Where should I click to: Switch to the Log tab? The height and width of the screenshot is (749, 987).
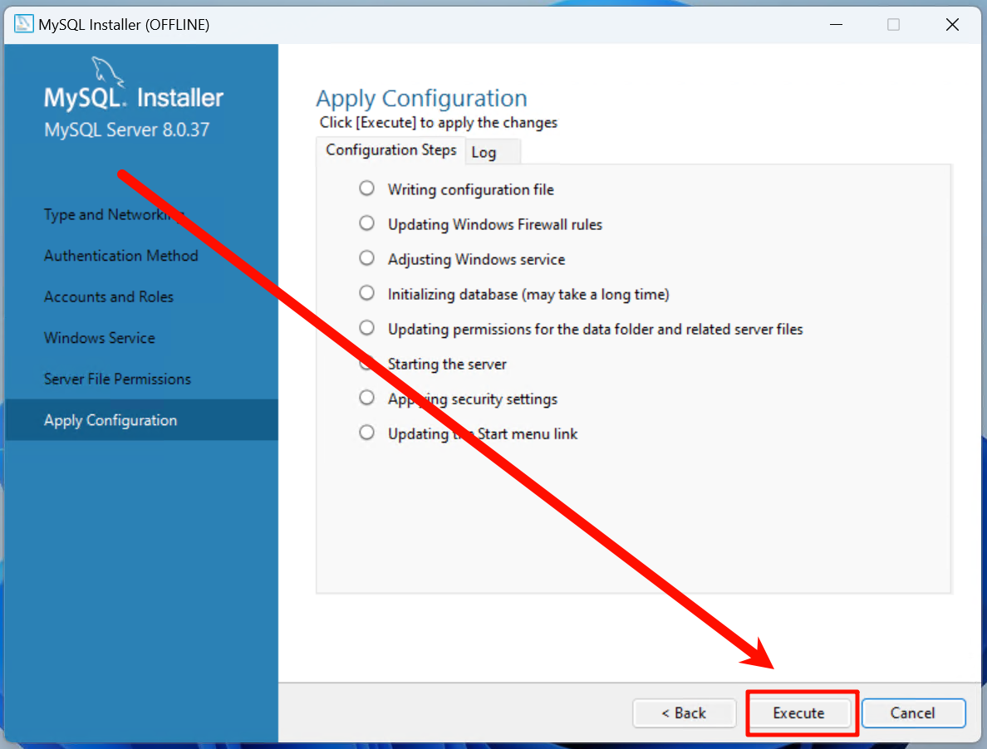tap(492, 152)
